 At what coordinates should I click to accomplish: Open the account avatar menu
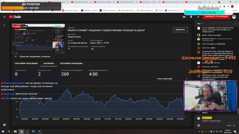pyautogui.click(x=234, y=17)
